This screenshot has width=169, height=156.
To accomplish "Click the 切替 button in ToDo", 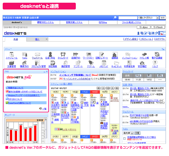I will click(x=137, y=133).
